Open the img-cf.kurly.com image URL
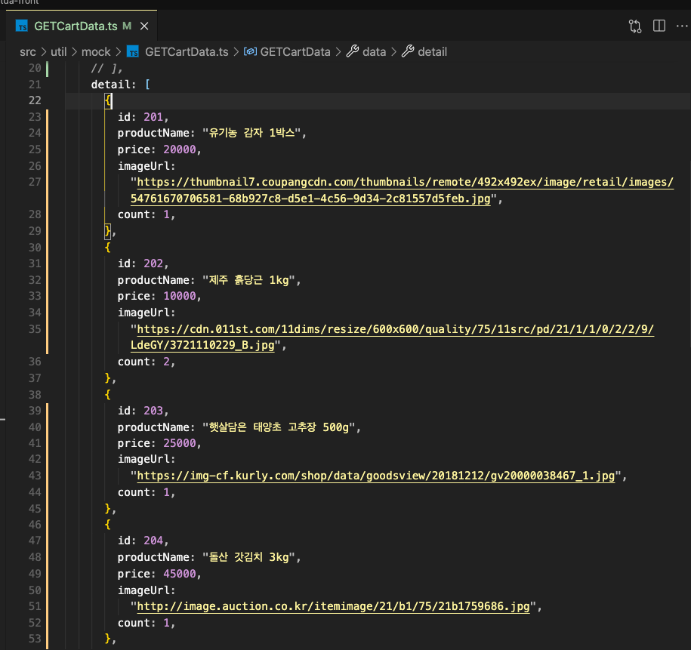Screen dimensions: 691x650 pyautogui.click(x=376, y=476)
